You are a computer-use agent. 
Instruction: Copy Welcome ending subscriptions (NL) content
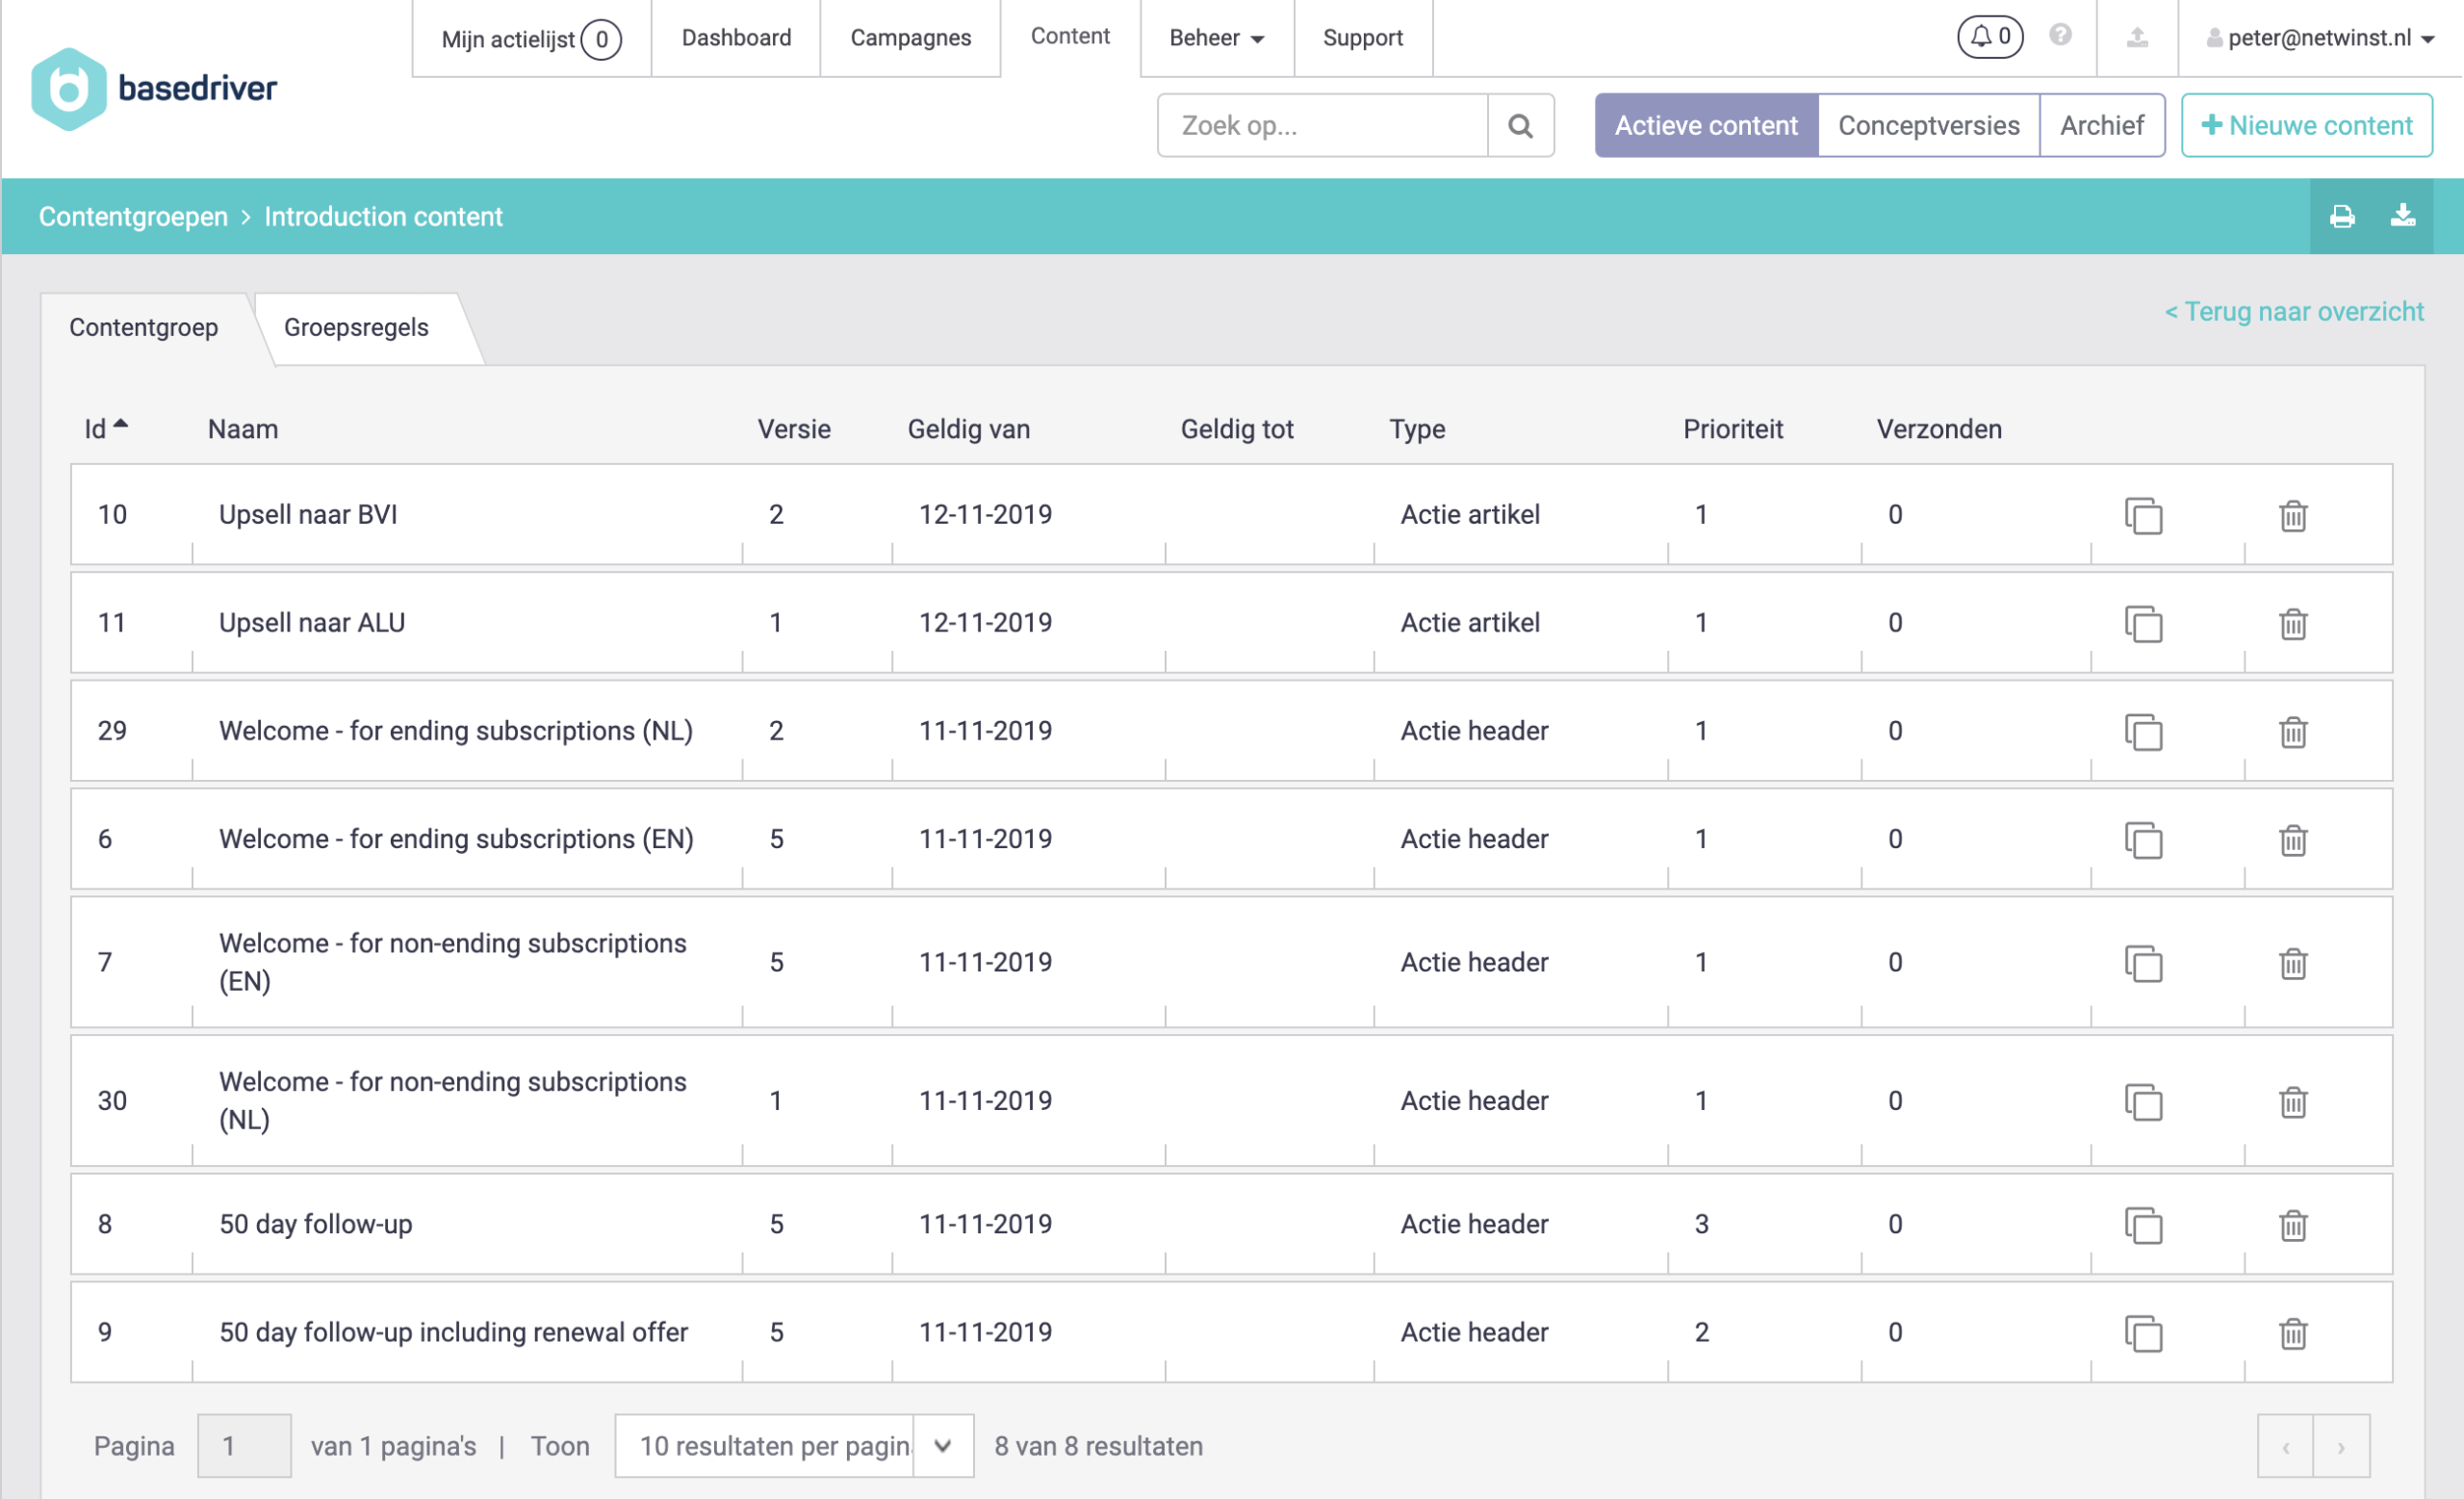(x=2143, y=732)
